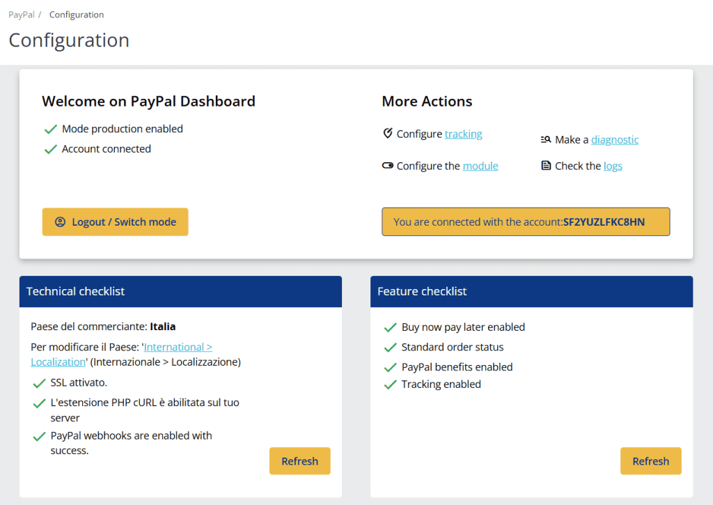This screenshot has height=505, width=713.
Task: Click the checkmark beside Buy now pay later enabled
Action: tap(390, 327)
